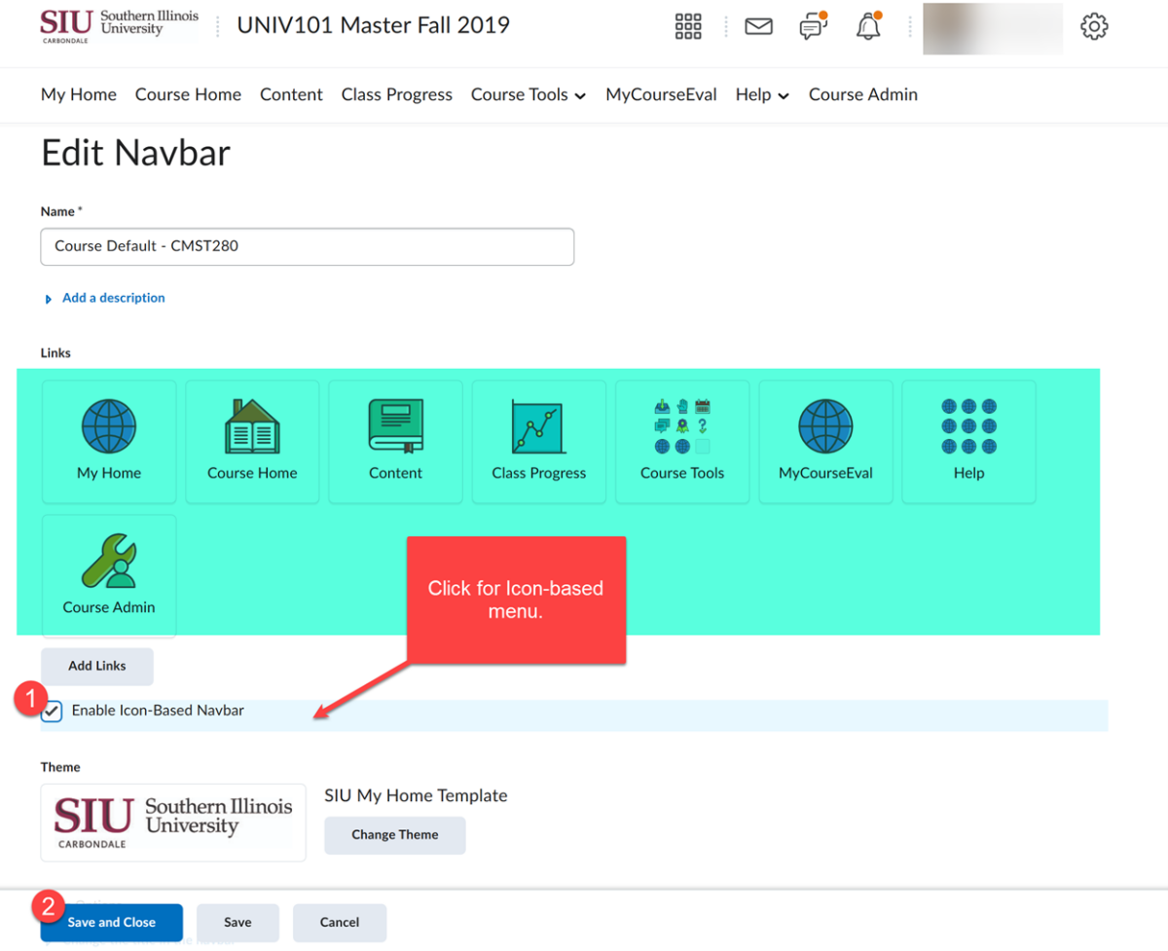This screenshot has height=951, width=1168.
Task: Select the Help grid link tile
Action: pos(968,441)
